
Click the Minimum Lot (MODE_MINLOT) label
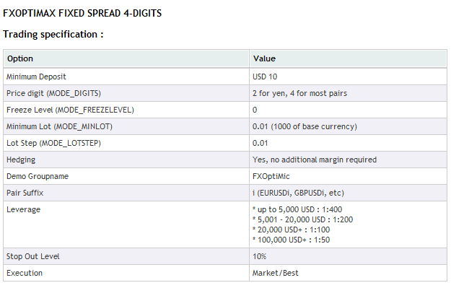tap(59, 126)
